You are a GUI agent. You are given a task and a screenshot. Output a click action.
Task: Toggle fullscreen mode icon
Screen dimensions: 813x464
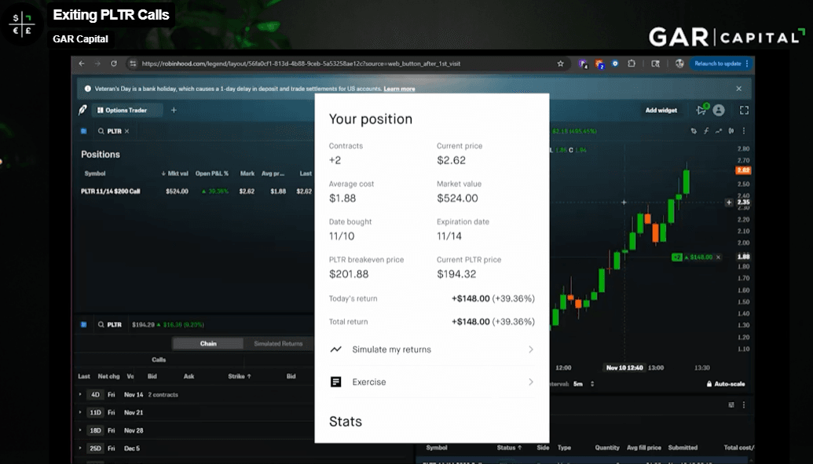(x=744, y=110)
